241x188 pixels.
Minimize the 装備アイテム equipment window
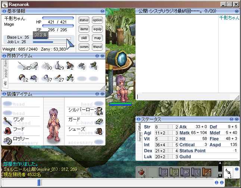coord(97,94)
